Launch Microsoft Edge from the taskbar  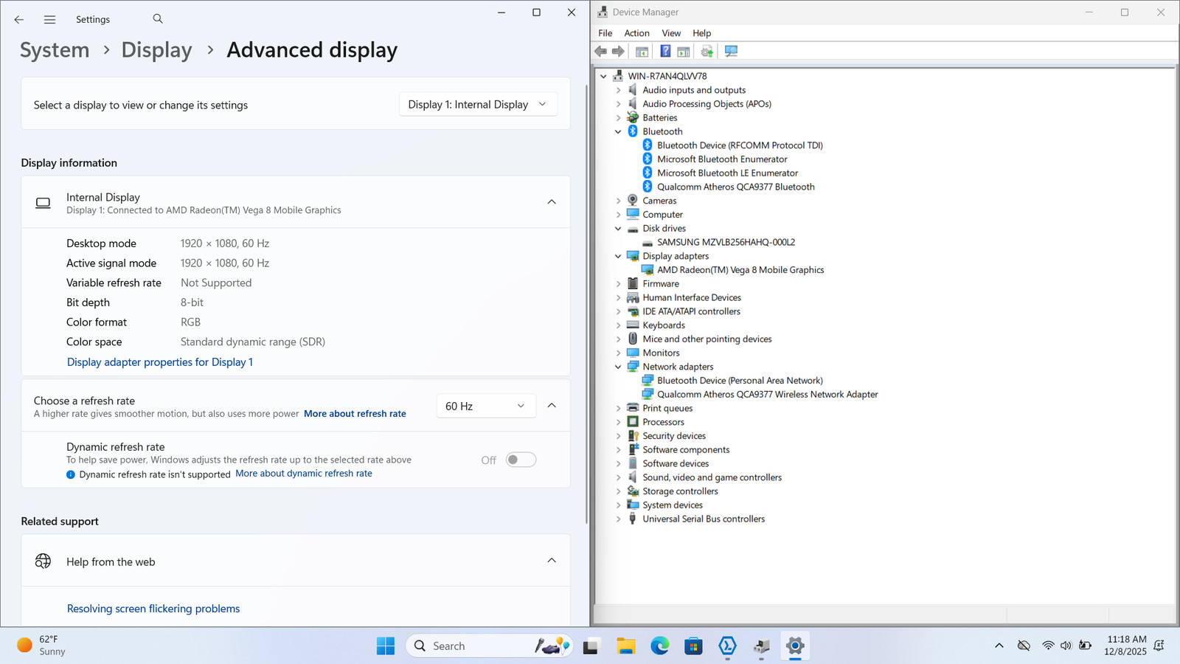click(660, 646)
